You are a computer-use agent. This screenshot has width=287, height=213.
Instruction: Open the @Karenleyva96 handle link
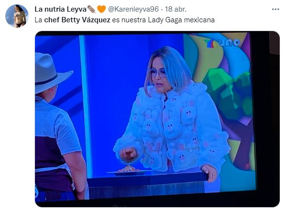tap(133, 9)
